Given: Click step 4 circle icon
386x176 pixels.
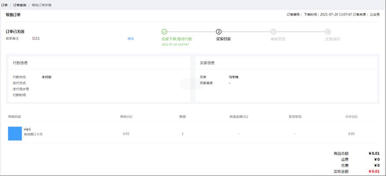Looking at the screenshot, I should [328, 32].
